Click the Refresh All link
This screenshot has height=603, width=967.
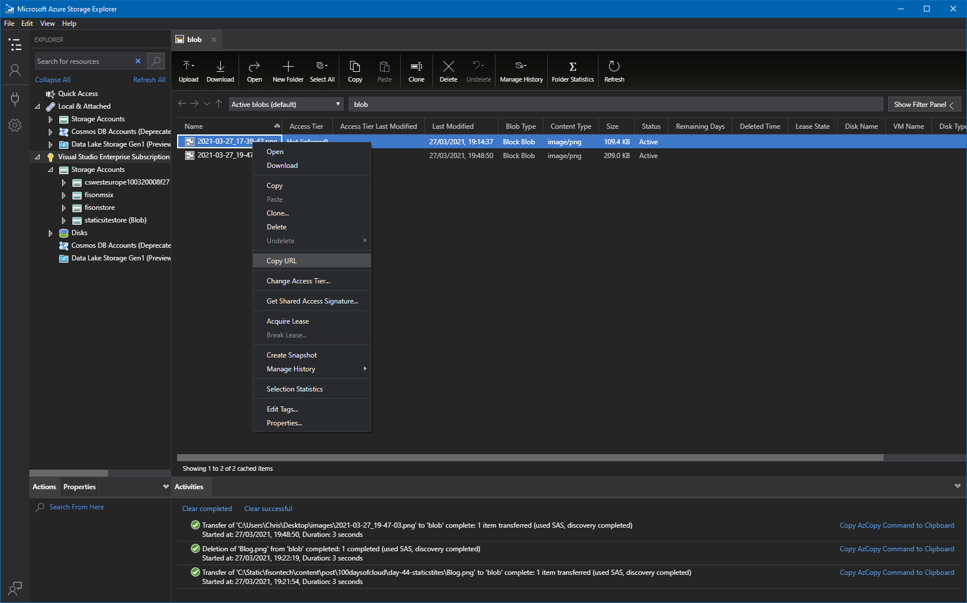(149, 80)
